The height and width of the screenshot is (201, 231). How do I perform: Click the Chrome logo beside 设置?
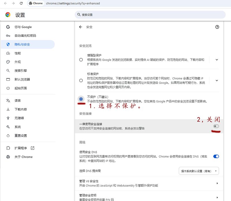coord(8,15)
